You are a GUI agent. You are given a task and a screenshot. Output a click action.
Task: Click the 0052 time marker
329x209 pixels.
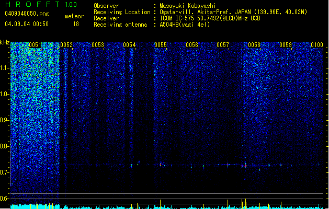(x=66, y=45)
